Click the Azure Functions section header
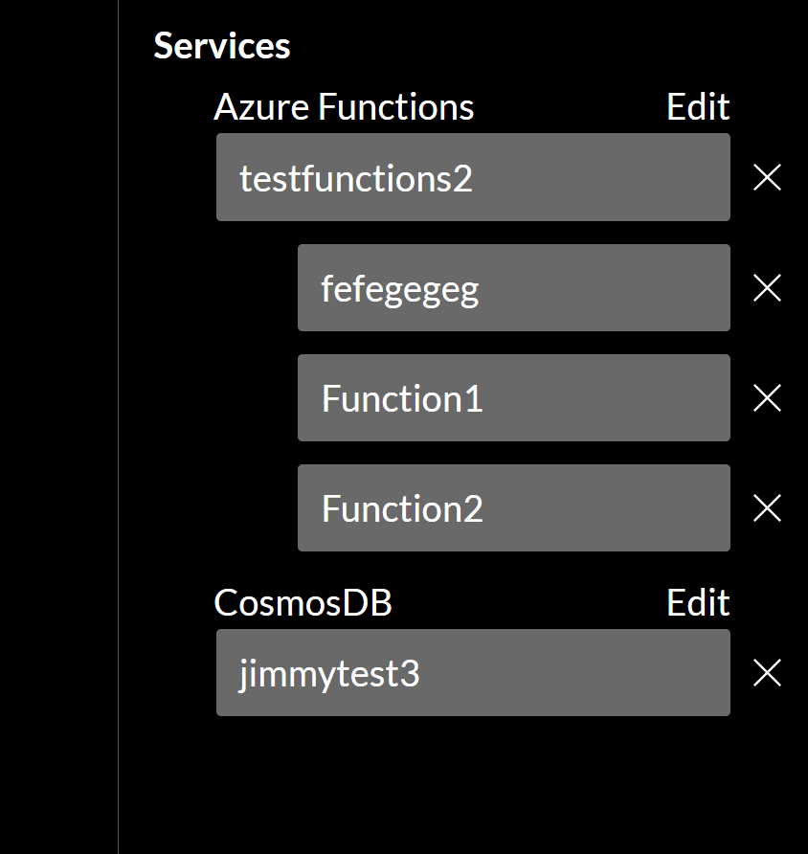 click(x=344, y=106)
